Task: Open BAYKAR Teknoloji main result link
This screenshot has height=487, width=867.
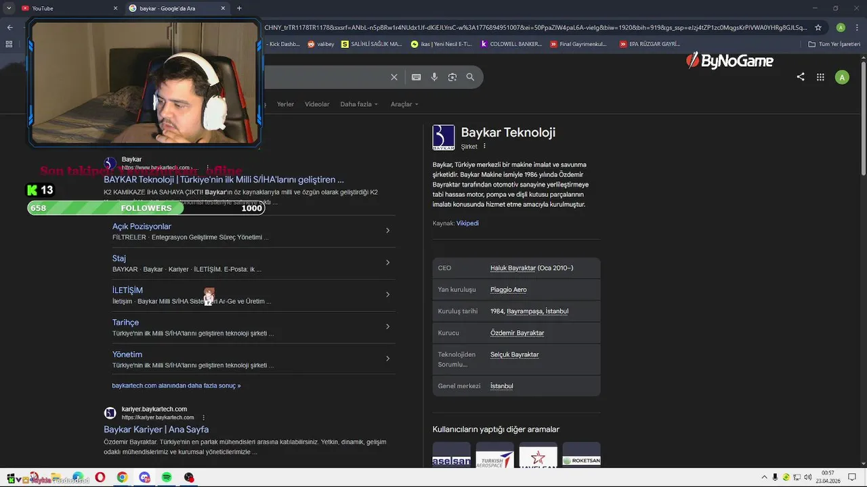Action: 224,180
